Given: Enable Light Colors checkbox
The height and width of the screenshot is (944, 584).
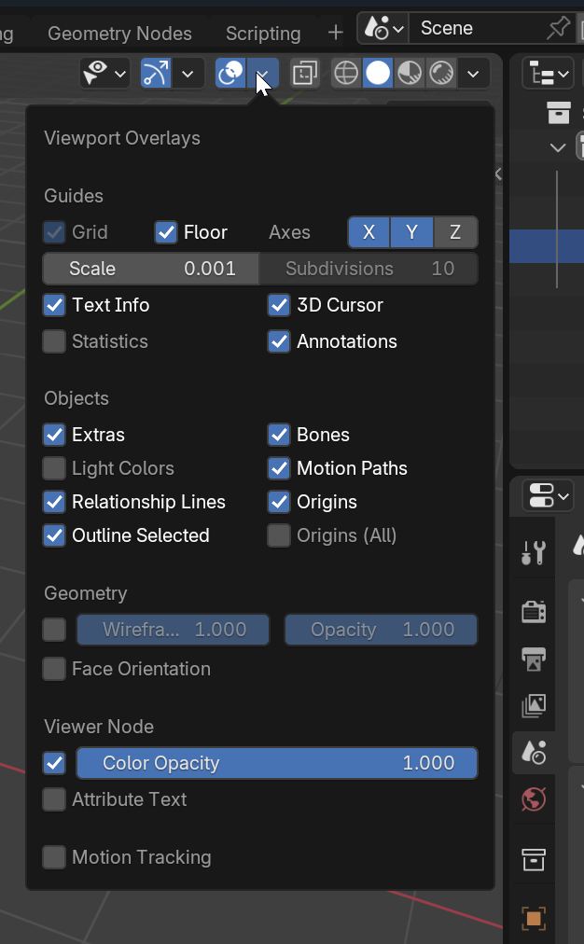Looking at the screenshot, I should (54, 468).
